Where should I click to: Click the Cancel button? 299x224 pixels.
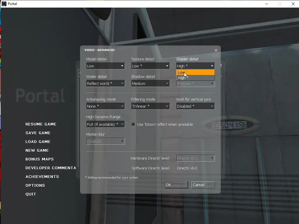pos(203,185)
